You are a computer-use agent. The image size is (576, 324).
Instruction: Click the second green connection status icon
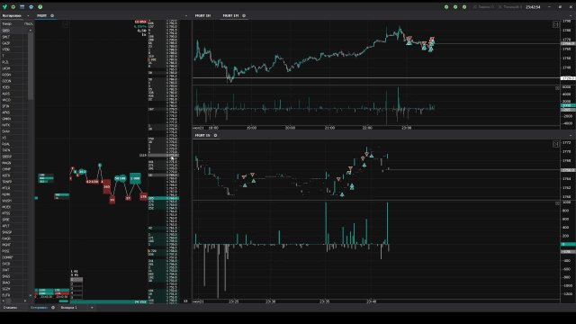tap(455, 6)
